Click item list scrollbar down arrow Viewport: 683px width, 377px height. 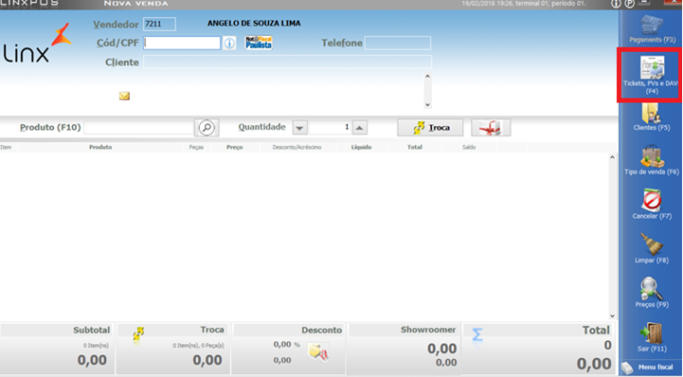coord(612,316)
